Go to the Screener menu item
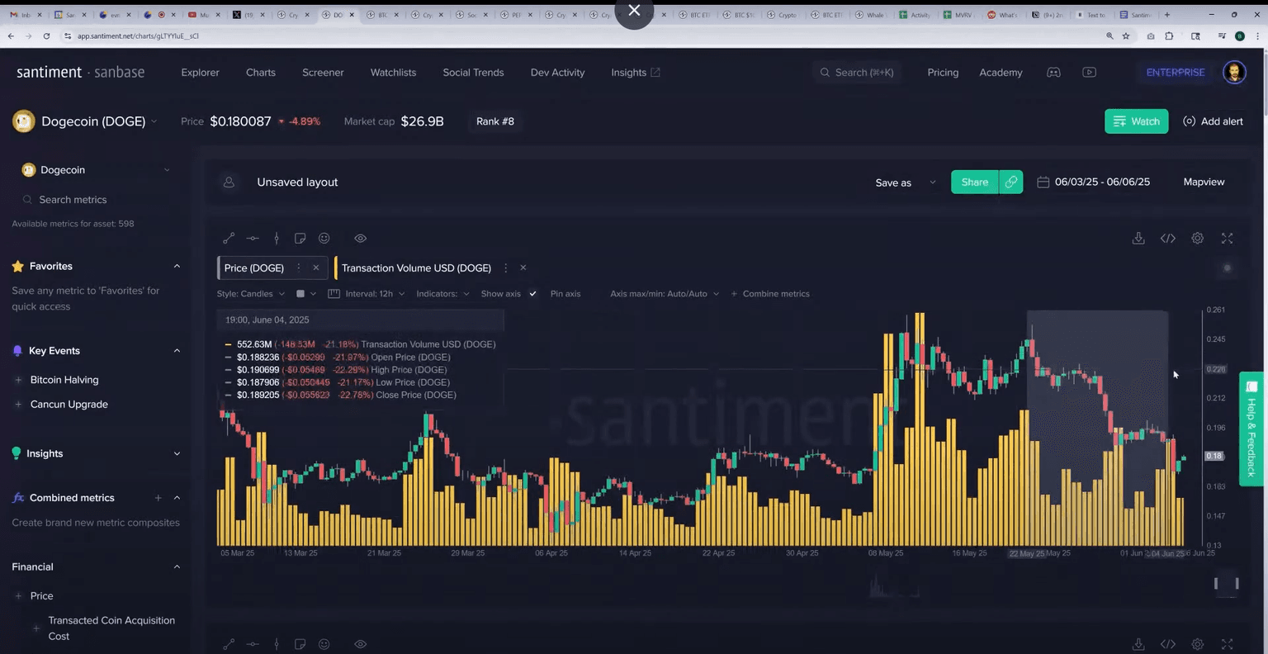 [323, 73]
